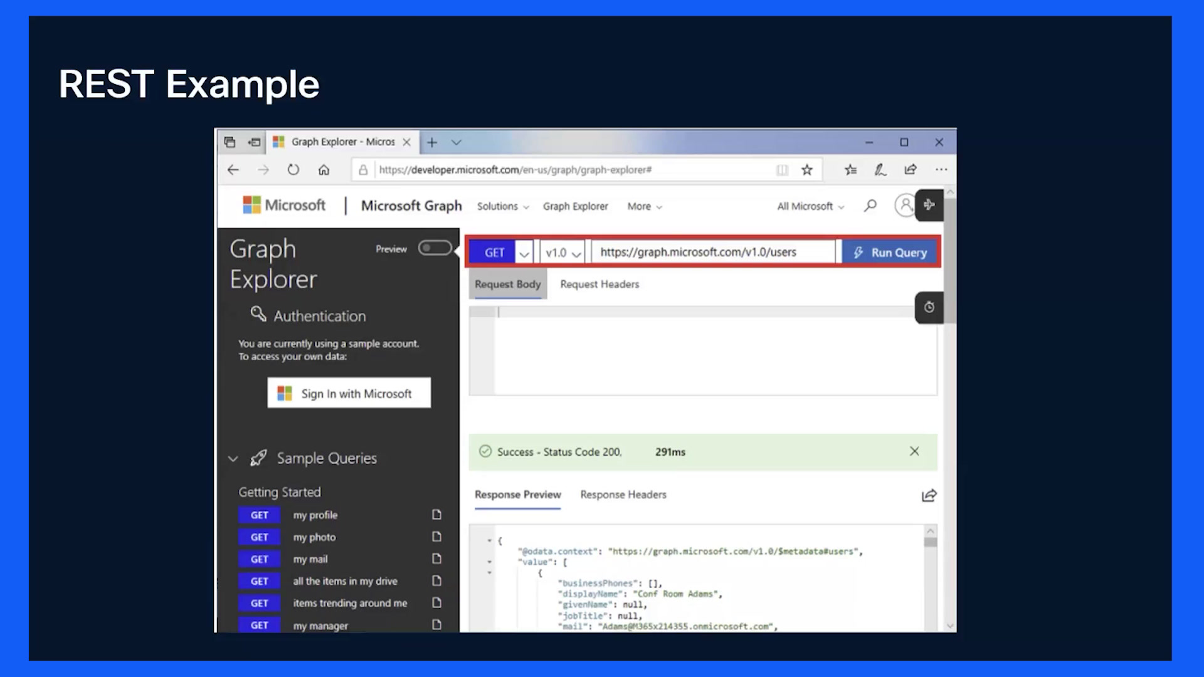Switch to the Response Headers tab
Image resolution: width=1204 pixels, height=677 pixels.
pyautogui.click(x=623, y=495)
